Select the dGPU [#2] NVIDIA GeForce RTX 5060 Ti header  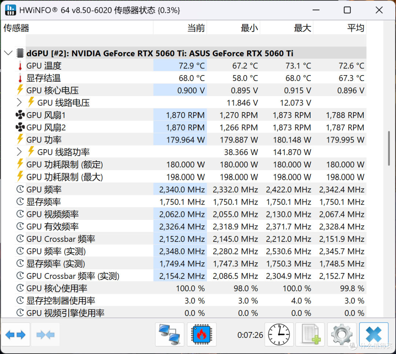[x=160, y=53]
